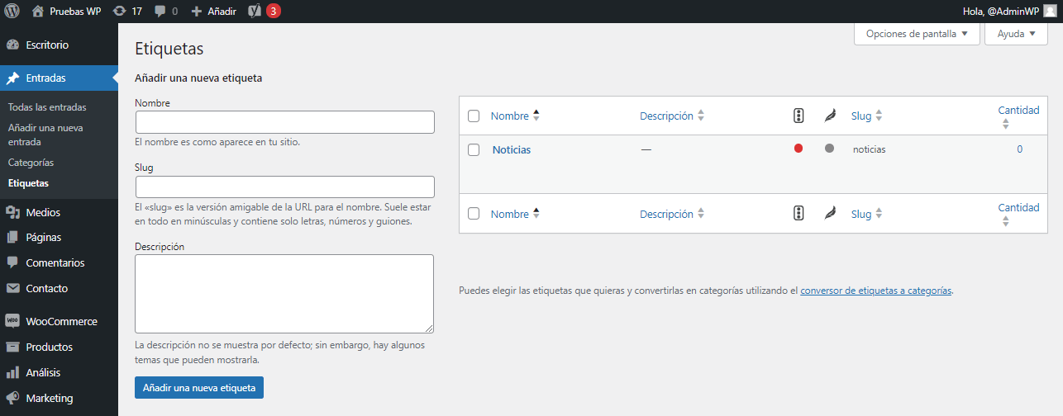
Task: Click the Productos sidebar icon
Action: pyautogui.click(x=12, y=347)
